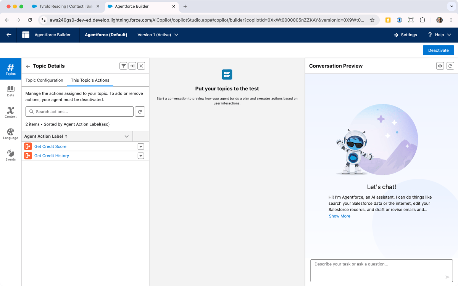Sort by Agent Action Label header

(x=46, y=136)
